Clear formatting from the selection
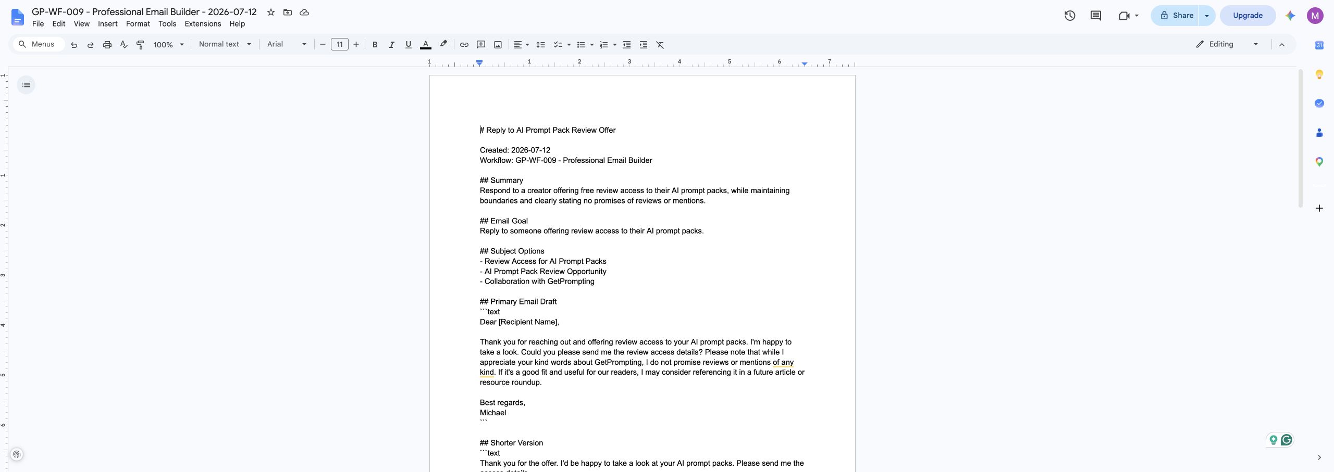 (660, 45)
